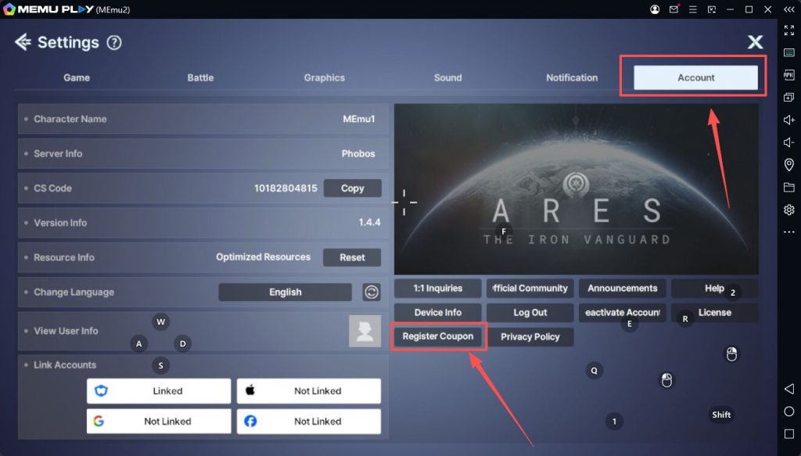
Task: Link the Facebook account
Action: click(x=309, y=422)
